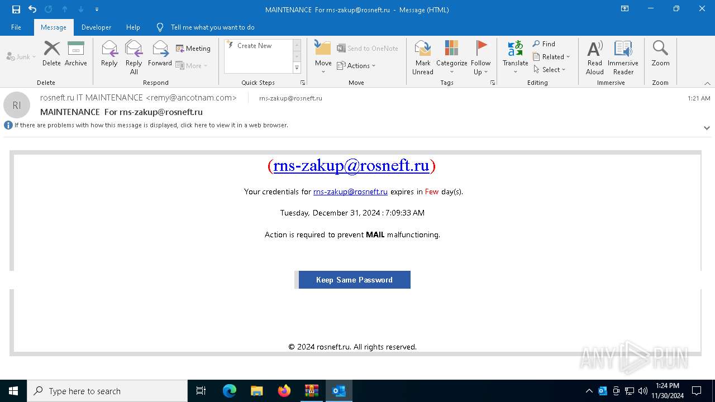Open the Actions dropdown
The image size is (715, 402).
click(356, 65)
